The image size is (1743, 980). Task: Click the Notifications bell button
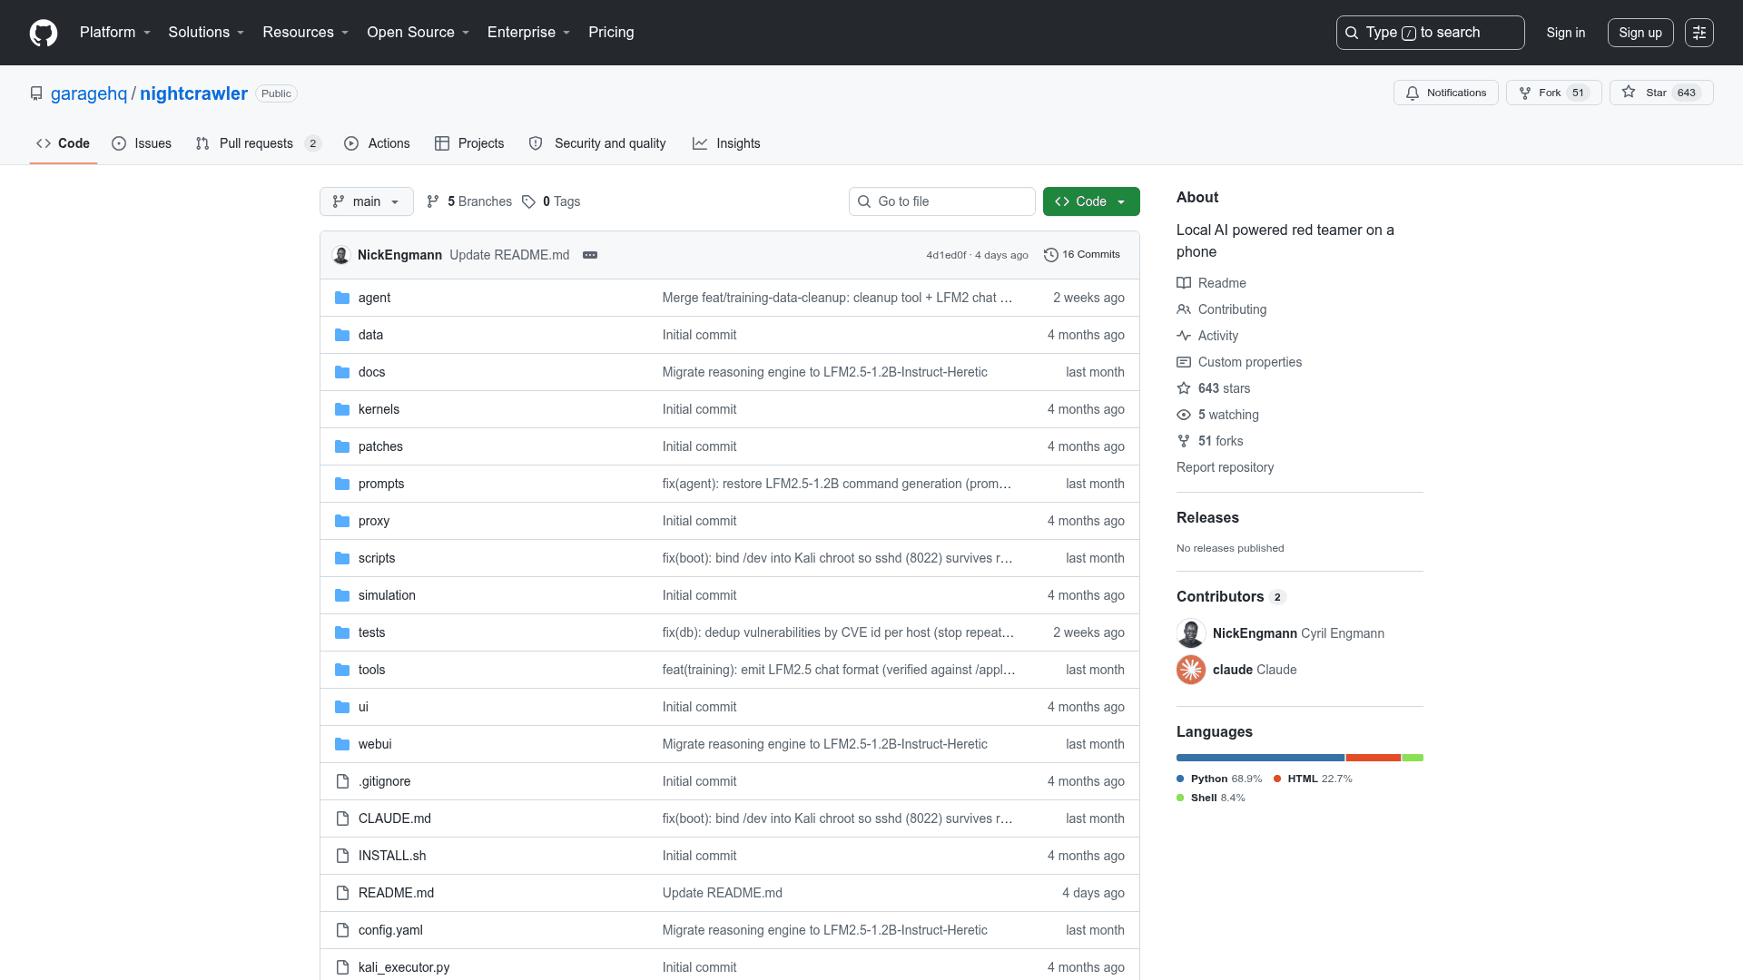pos(1446,93)
